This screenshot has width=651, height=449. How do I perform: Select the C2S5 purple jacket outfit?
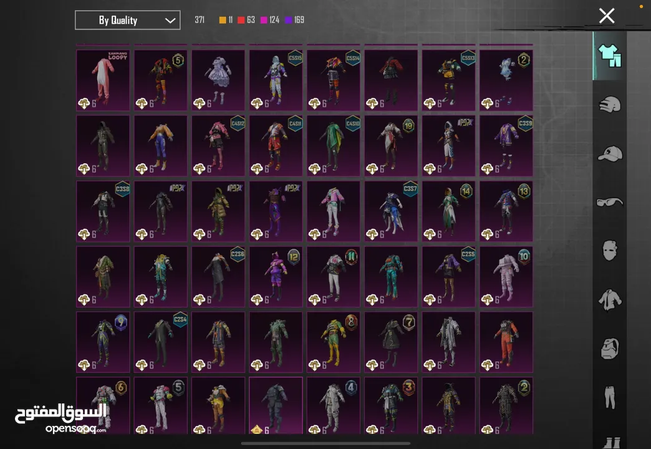[449, 277]
